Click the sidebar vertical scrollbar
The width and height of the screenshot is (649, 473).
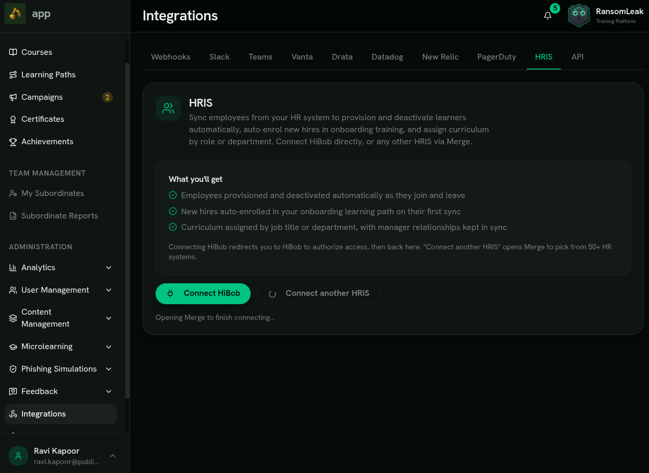127,230
